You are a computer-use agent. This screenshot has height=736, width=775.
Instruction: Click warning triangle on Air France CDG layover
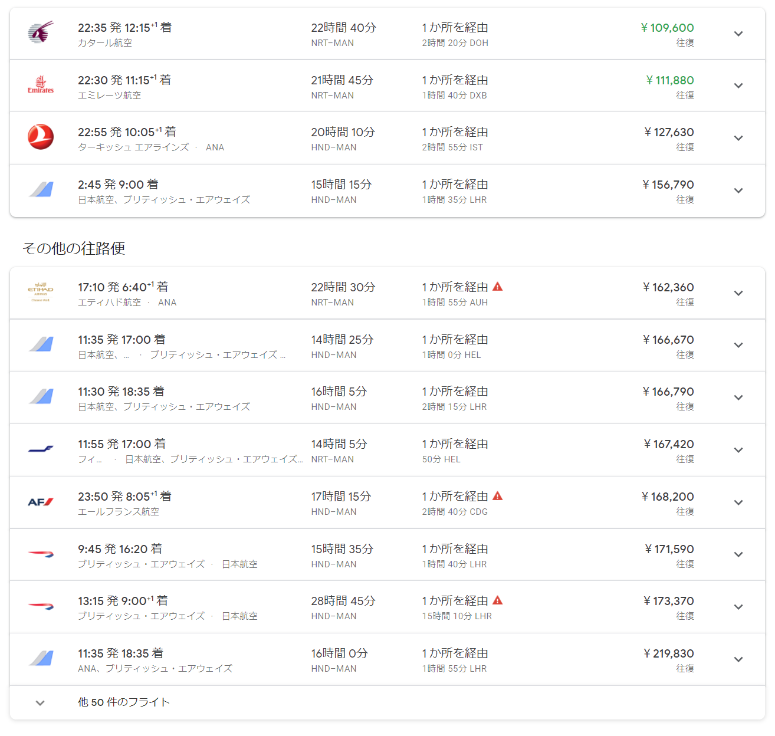pos(498,496)
